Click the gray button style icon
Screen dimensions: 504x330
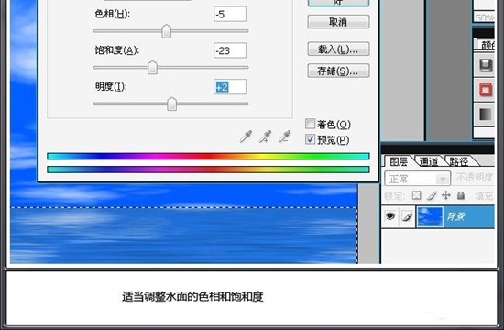tap(486, 65)
